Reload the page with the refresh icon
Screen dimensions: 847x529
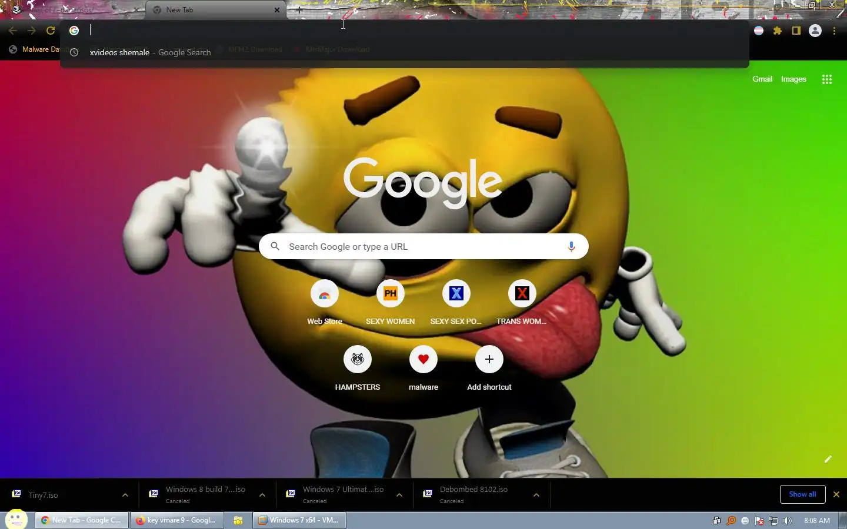[51, 31]
